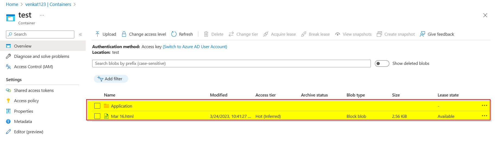Click the 3/24/2023 modified date cell
The width and height of the screenshot is (495, 160).
click(x=230, y=116)
